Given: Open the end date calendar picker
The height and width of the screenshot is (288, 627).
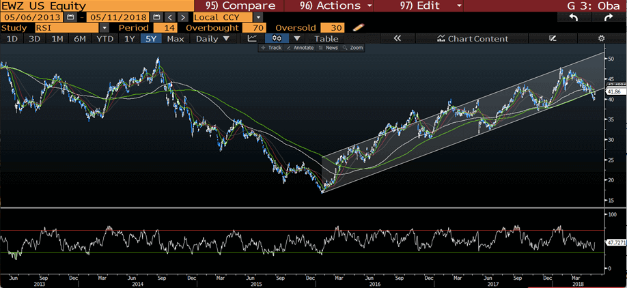Looking at the screenshot, I should (158, 16).
